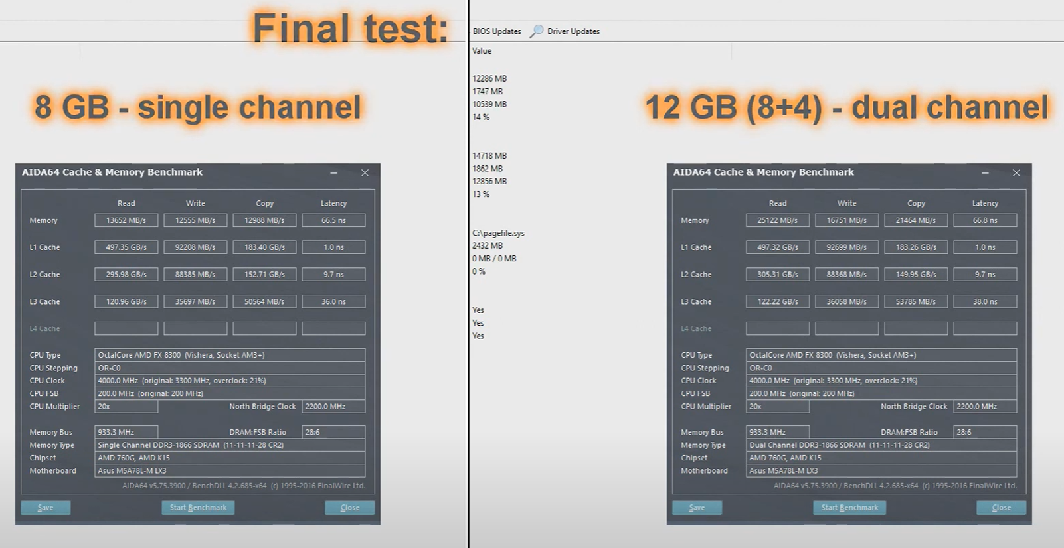The image size is (1064, 548).
Task: Save results in the Dual Channel benchmark window
Action: tap(697, 508)
